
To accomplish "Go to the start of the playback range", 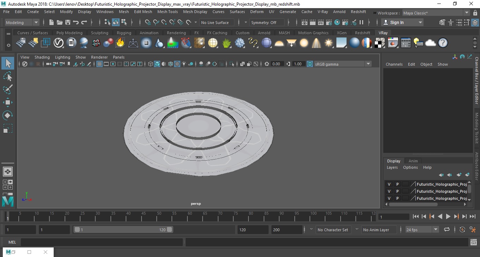I will pyautogui.click(x=416, y=216).
